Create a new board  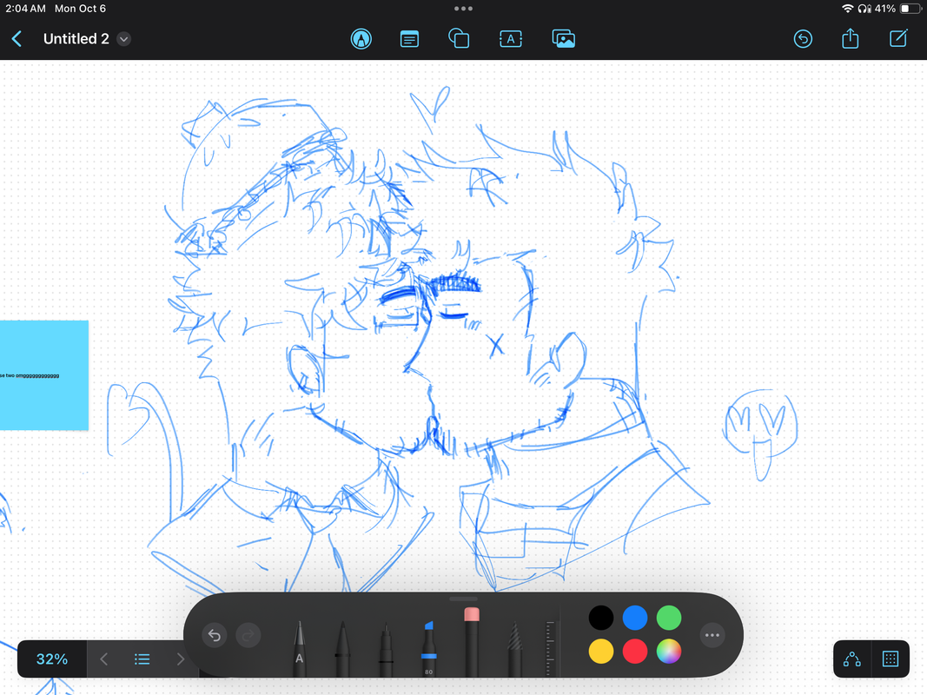(898, 38)
